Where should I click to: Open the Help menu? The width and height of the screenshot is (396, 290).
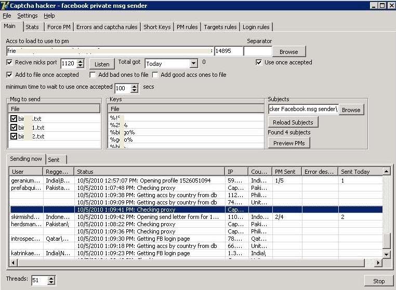pos(49,16)
